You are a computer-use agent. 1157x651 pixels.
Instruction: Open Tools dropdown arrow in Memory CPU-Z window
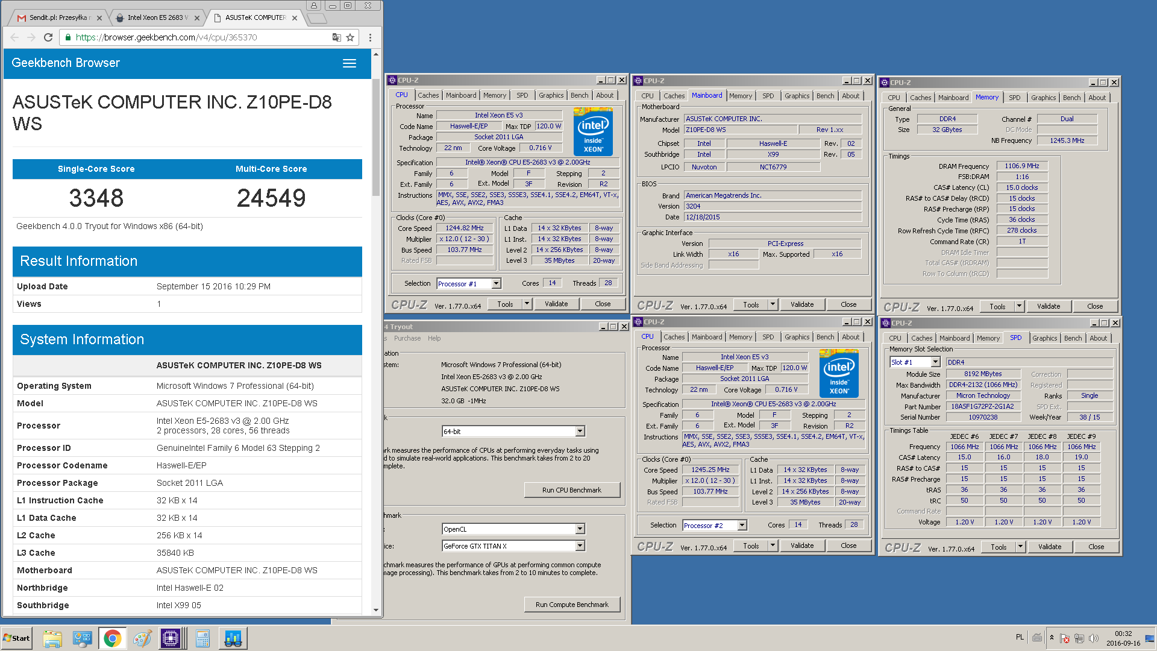[1019, 306]
